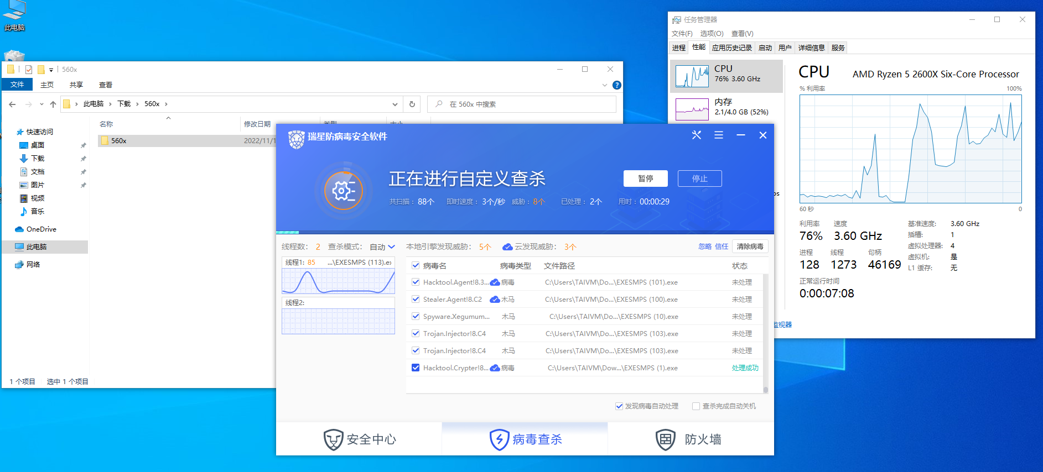Click the blue cloud icon beside 云发现威胁

pos(507,247)
